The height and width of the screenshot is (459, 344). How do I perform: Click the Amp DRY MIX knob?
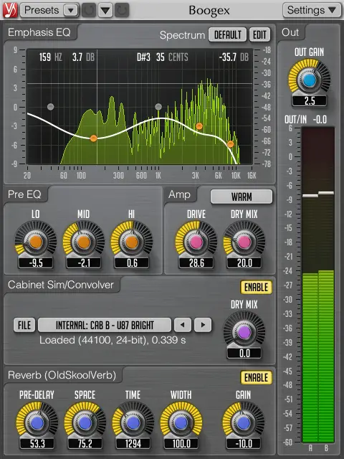coord(244,242)
